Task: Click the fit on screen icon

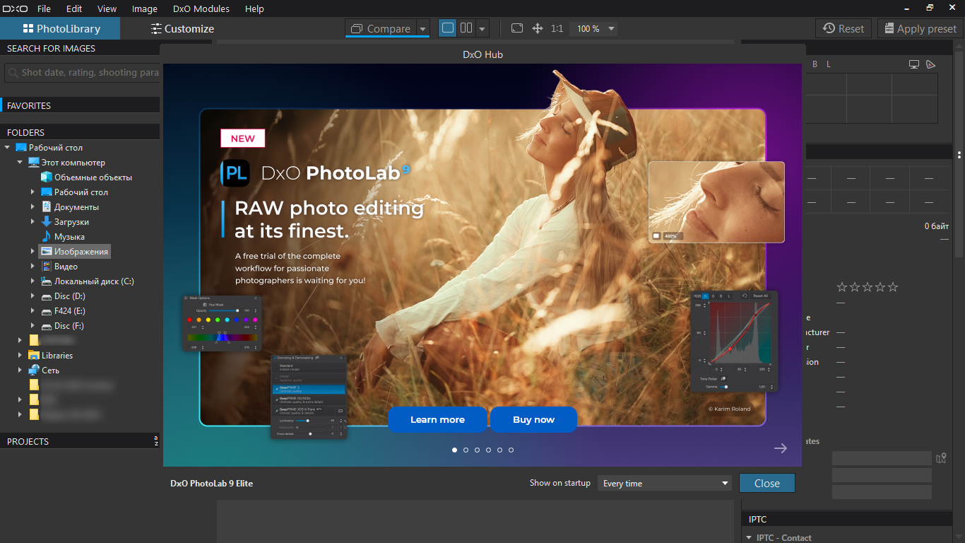Action: tap(517, 28)
